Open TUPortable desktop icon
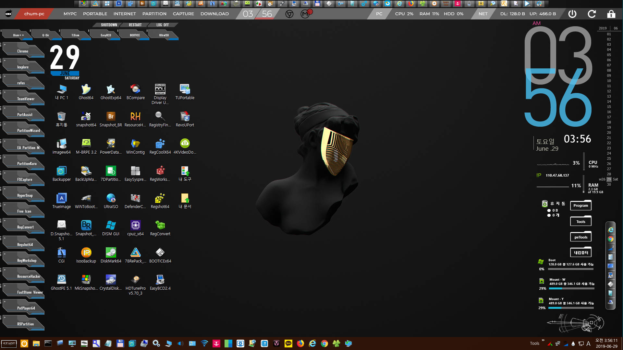623x350 pixels. pyautogui.click(x=185, y=92)
